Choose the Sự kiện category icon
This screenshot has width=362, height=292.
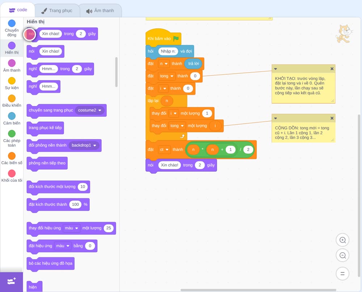click(12, 81)
